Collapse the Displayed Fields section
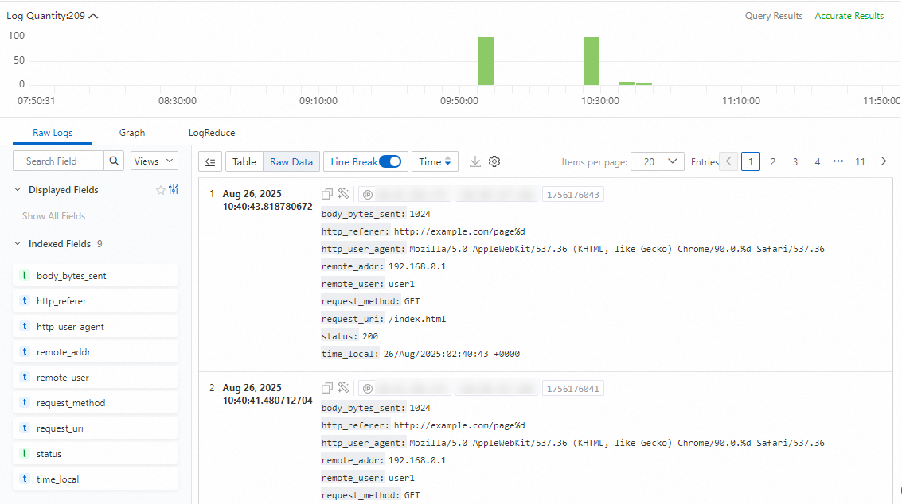This screenshot has width=902, height=504. pyautogui.click(x=18, y=190)
